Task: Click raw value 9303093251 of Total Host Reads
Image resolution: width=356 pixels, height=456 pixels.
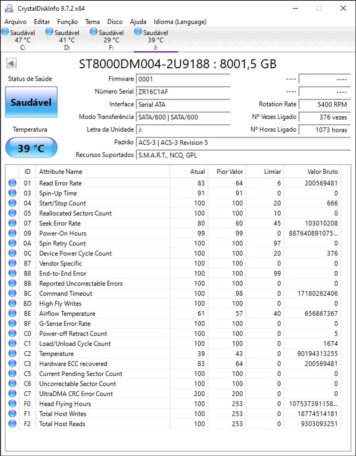Action: pos(319,424)
